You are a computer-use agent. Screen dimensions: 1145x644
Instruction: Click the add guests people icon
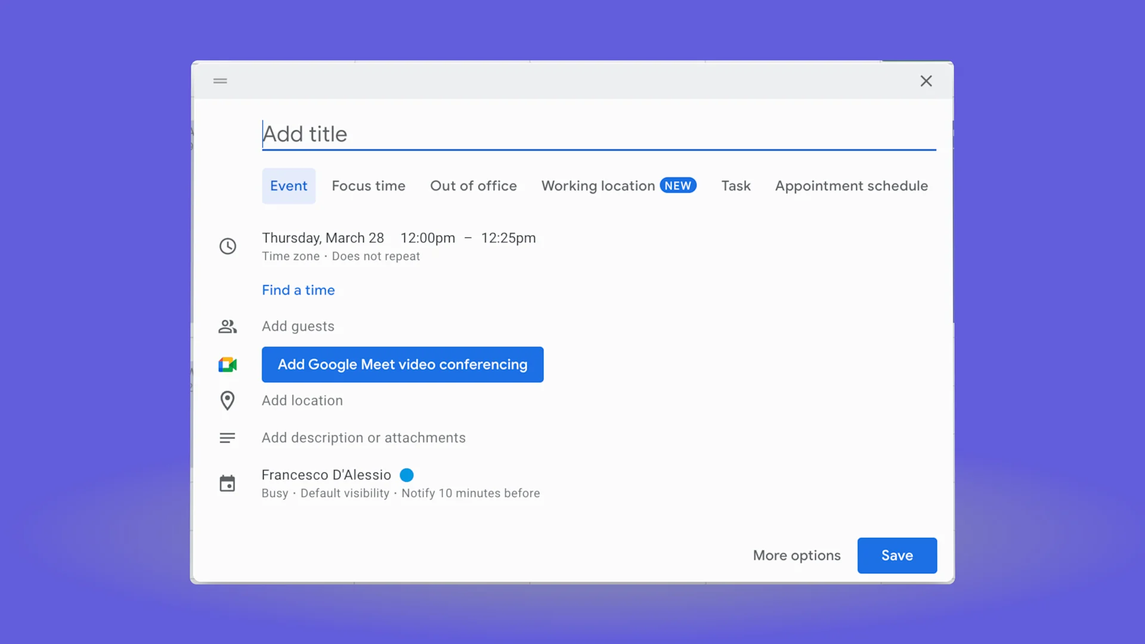[x=227, y=326]
